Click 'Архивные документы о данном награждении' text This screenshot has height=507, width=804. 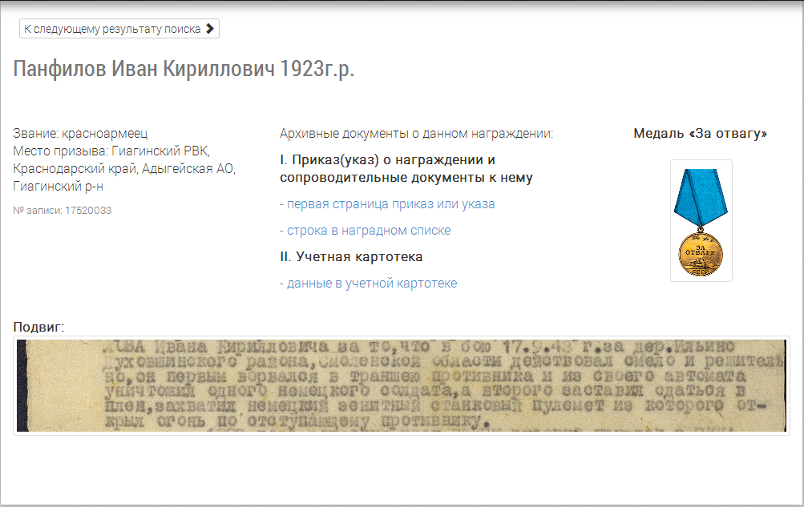point(416,134)
